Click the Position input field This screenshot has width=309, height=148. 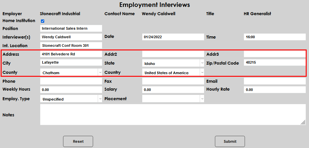[71, 28]
